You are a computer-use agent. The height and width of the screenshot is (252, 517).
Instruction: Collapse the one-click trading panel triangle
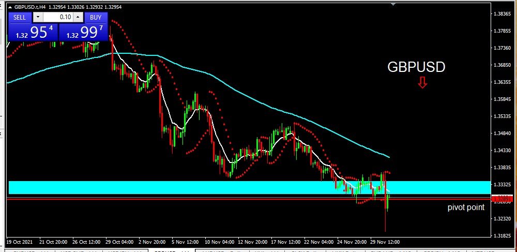click(10, 7)
